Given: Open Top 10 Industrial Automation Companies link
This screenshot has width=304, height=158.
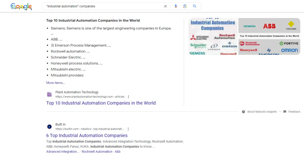Looking at the screenshot, I should point(101,103).
